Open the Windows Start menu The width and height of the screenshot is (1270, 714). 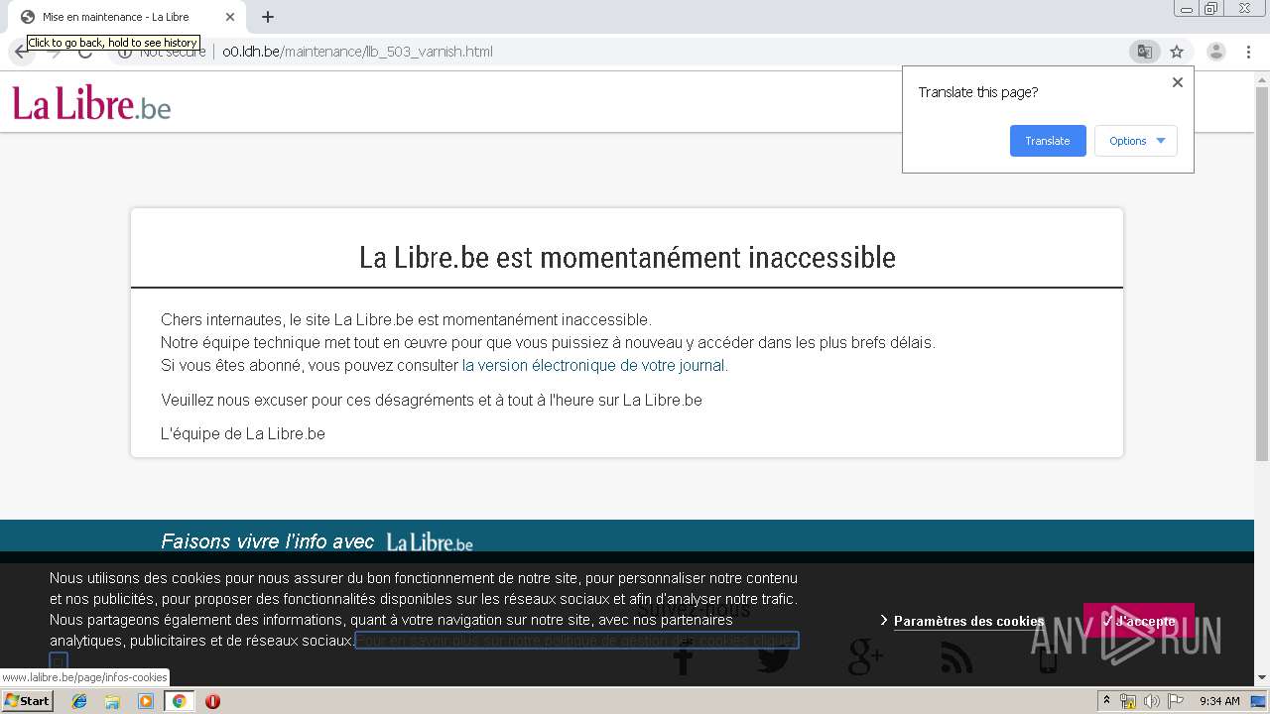click(27, 701)
